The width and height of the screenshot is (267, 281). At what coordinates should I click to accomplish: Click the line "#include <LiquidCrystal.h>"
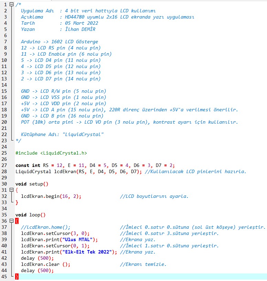51,153
